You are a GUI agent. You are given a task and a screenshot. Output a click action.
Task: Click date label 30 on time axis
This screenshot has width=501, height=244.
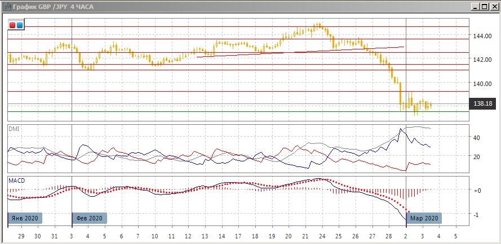point(38,236)
